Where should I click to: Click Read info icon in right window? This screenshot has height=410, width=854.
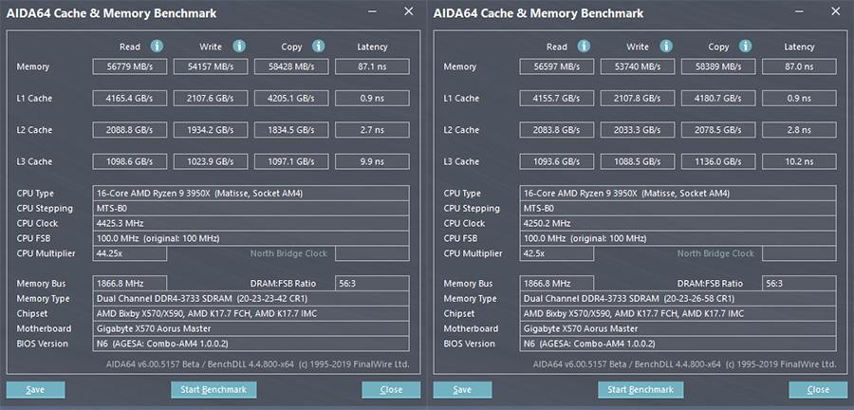pyautogui.click(x=584, y=47)
